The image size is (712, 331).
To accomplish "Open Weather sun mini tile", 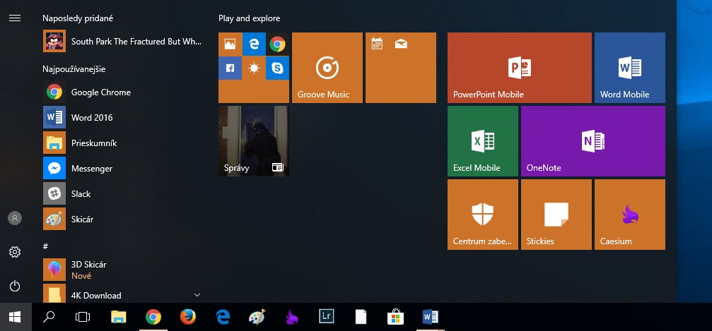I will [x=254, y=68].
